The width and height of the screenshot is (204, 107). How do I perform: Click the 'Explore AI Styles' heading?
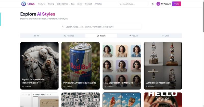tap(37, 14)
